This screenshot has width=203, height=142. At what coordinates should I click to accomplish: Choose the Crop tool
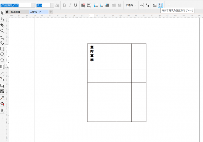[2, 25]
